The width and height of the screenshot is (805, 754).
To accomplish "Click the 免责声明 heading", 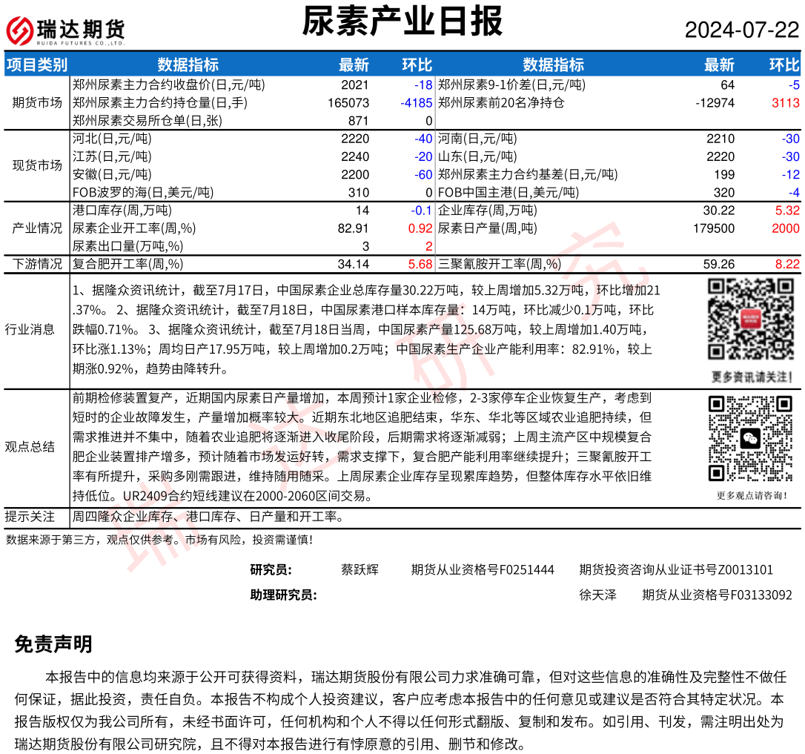I will click(x=53, y=644).
